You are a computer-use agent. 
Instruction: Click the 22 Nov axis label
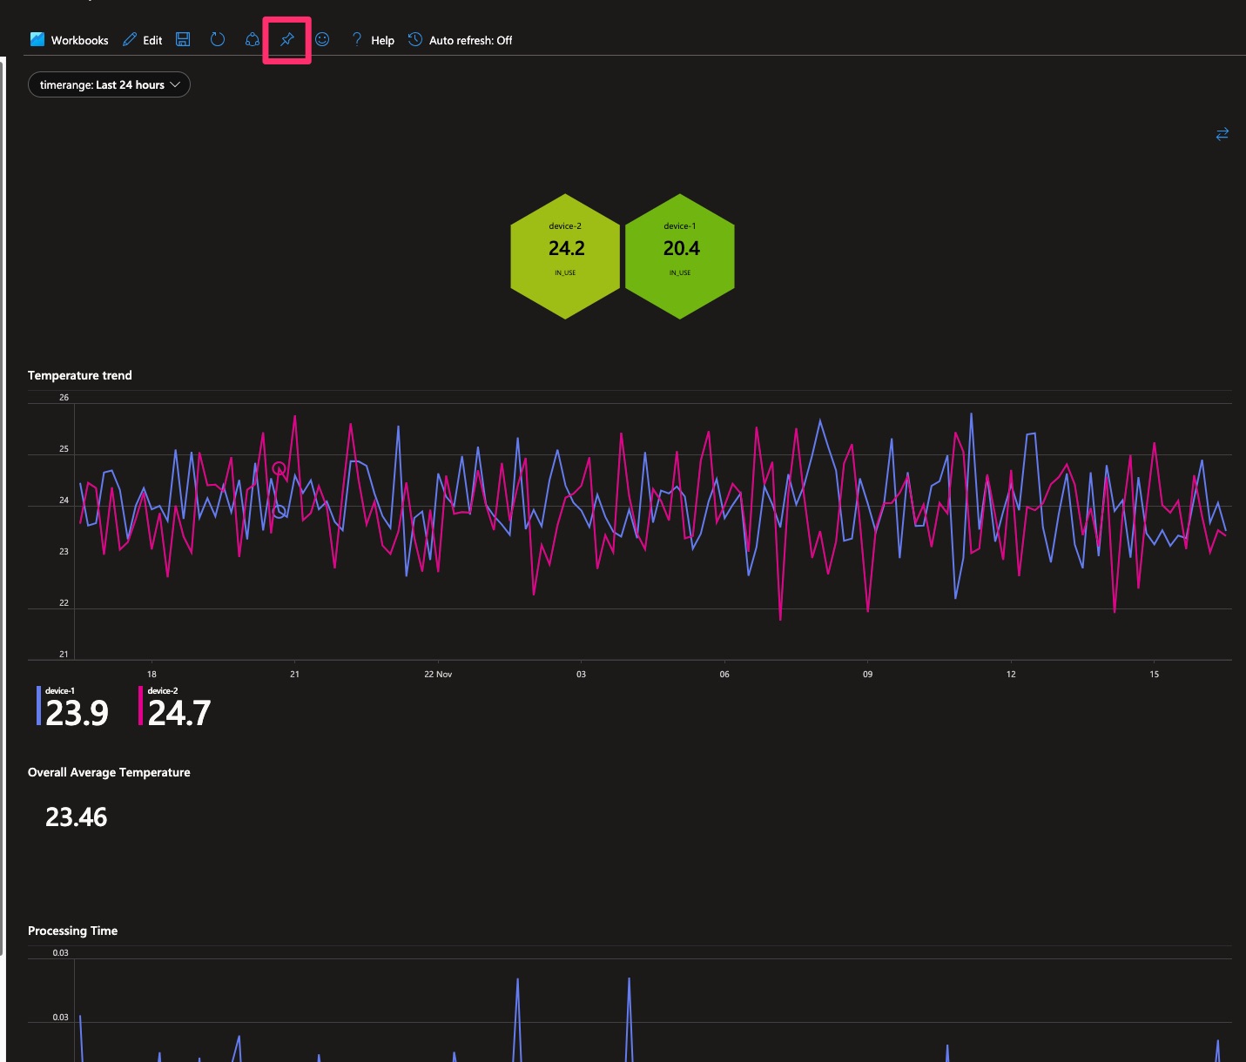point(438,674)
